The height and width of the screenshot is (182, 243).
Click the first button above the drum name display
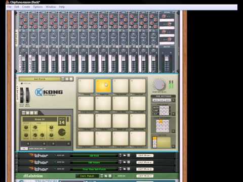23,113
